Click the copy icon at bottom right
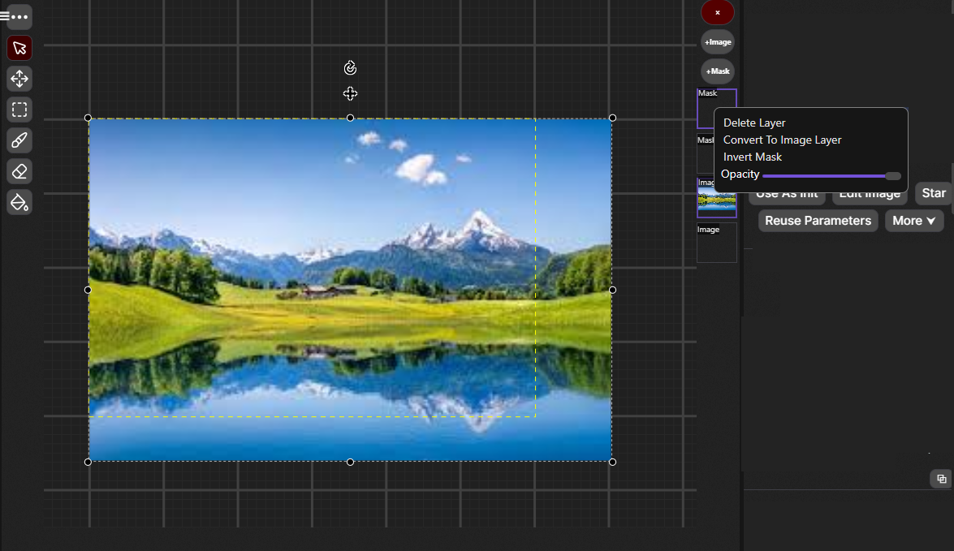The width and height of the screenshot is (954, 551). (941, 479)
